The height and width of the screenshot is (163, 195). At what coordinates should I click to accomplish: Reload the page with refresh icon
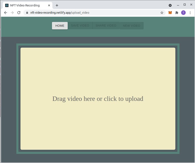[x=19, y=13]
